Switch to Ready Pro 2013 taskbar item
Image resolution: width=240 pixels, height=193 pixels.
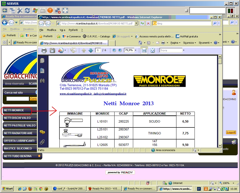click(105, 189)
